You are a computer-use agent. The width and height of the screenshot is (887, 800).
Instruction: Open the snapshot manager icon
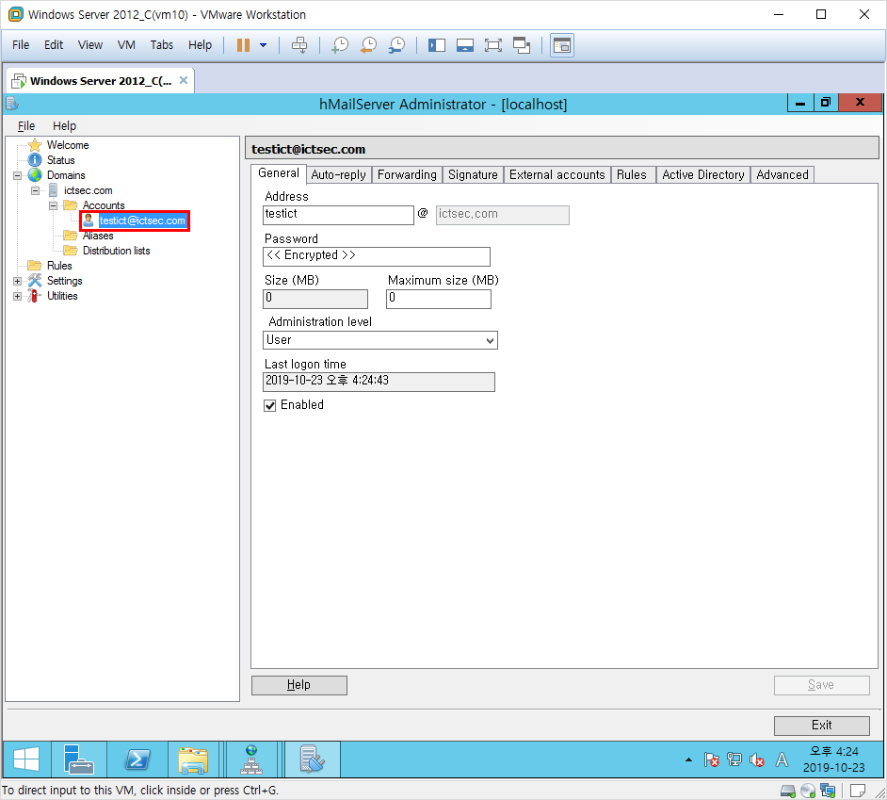397,45
